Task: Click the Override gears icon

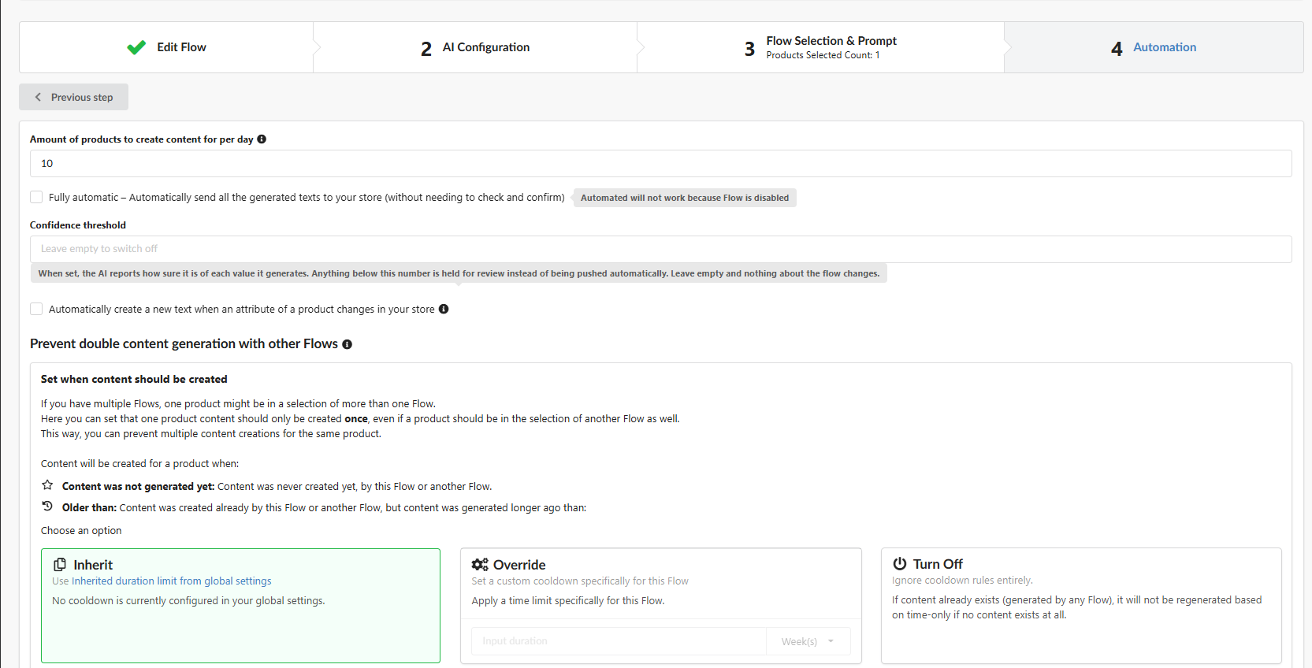Action: tap(480, 565)
